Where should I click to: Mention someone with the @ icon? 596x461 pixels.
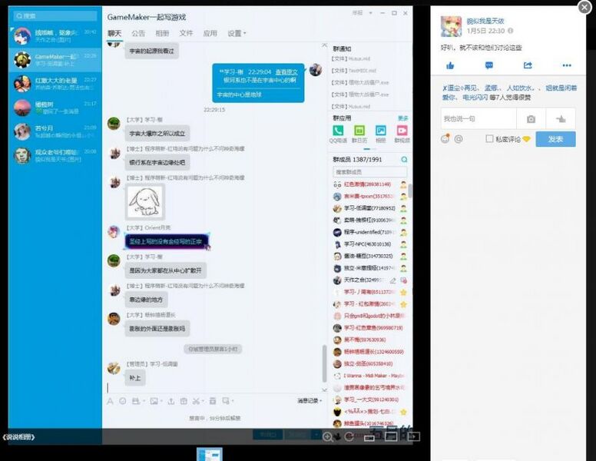click(459, 139)
